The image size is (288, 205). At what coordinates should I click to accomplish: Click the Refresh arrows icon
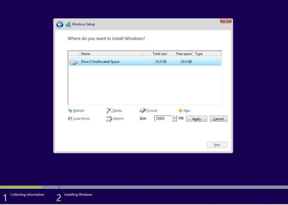[x=70, y=111]
